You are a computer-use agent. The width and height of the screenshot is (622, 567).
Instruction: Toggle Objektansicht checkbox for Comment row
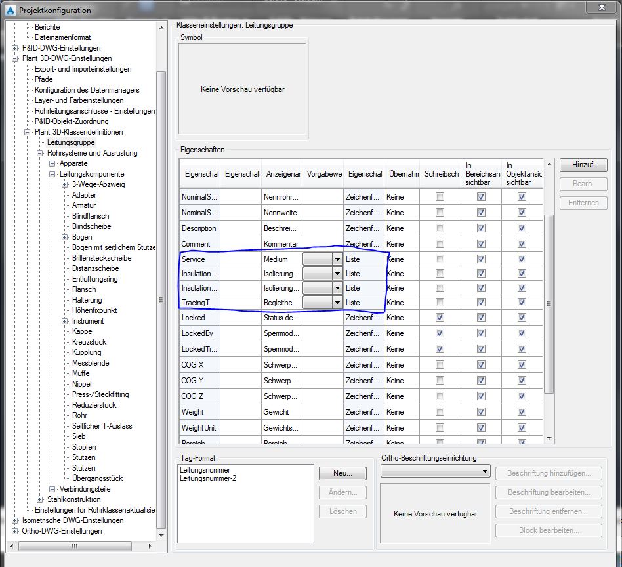[x=522, y=244]
